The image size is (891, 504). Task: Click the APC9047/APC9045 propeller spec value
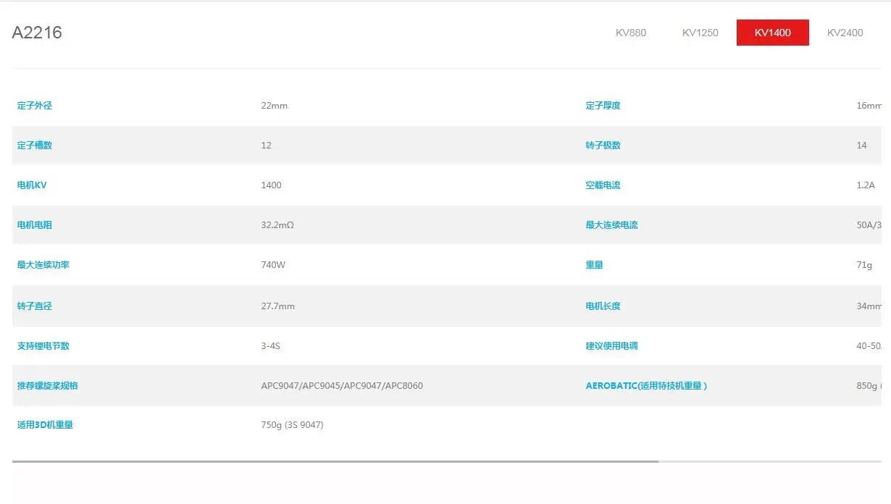coord(342,386)
